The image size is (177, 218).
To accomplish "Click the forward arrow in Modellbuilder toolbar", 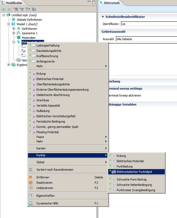I will coord(10,9).
